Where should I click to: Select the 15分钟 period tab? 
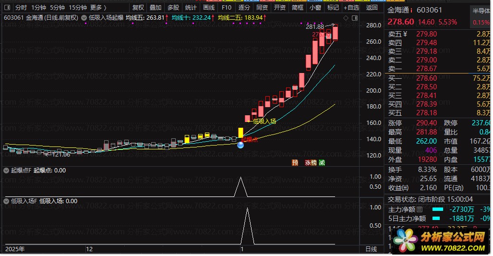pyautogui.click(x=78, y=7)
